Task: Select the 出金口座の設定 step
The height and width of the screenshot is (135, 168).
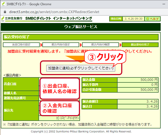Action: tap(21, 45)
